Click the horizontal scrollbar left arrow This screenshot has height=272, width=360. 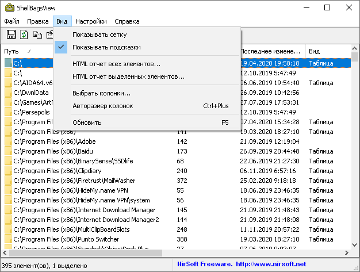pyautogui.click(x=5, y=252)
